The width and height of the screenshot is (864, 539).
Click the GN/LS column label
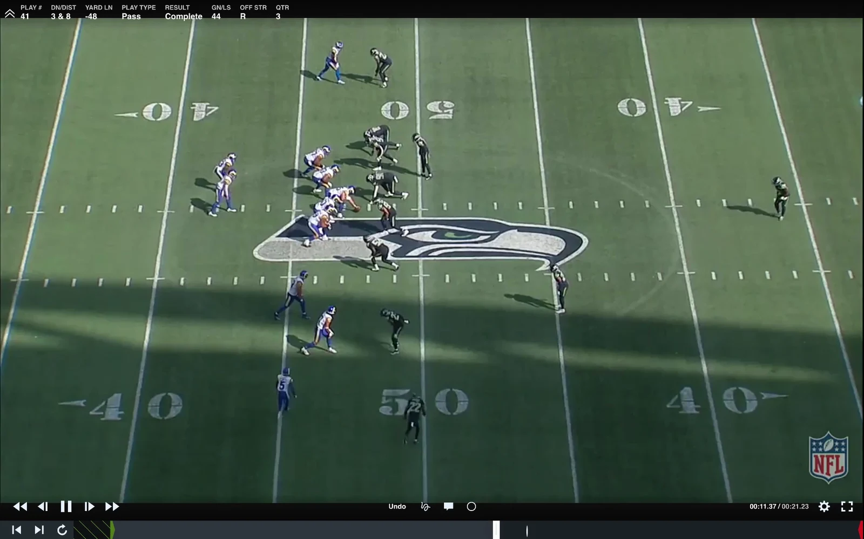(x=221, y=8)
